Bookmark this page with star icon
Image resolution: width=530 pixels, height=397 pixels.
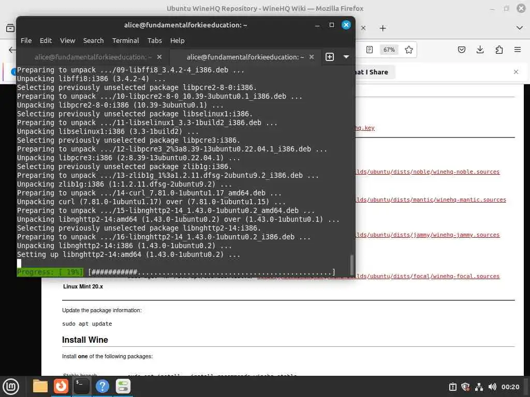409,50
